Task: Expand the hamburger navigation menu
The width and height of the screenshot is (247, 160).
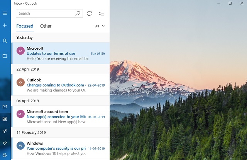Action: 5,13
